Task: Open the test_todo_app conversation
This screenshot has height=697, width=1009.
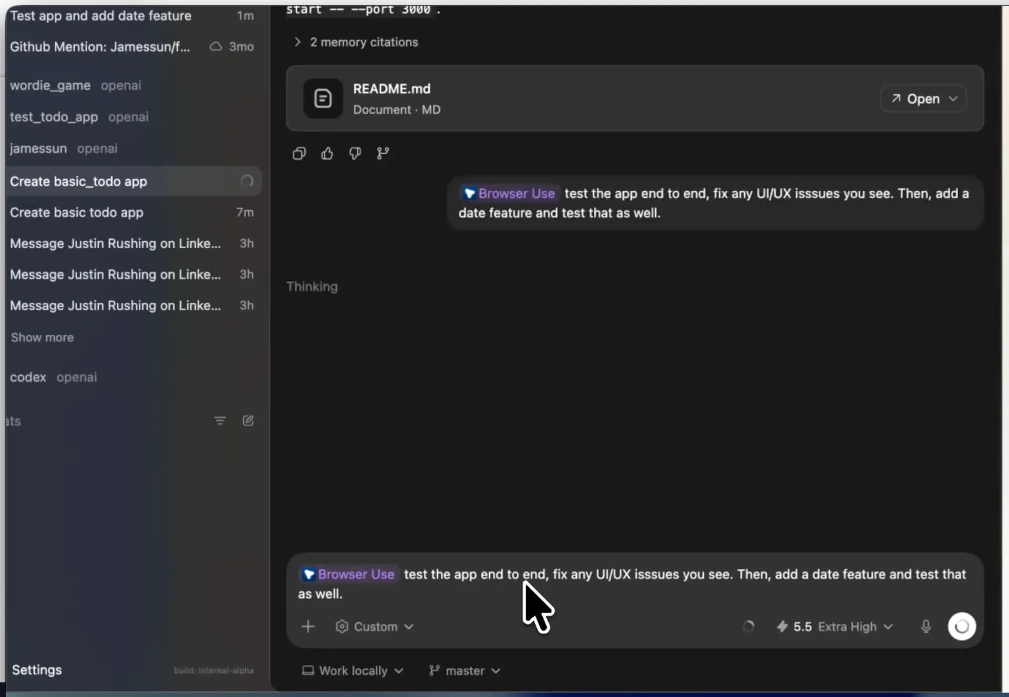Action: pyautogui.click(x=54, y=117)
